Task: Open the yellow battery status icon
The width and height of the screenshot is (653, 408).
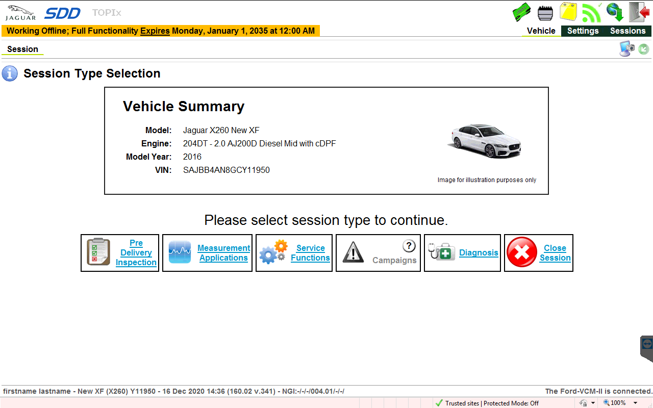Action: 568,12
